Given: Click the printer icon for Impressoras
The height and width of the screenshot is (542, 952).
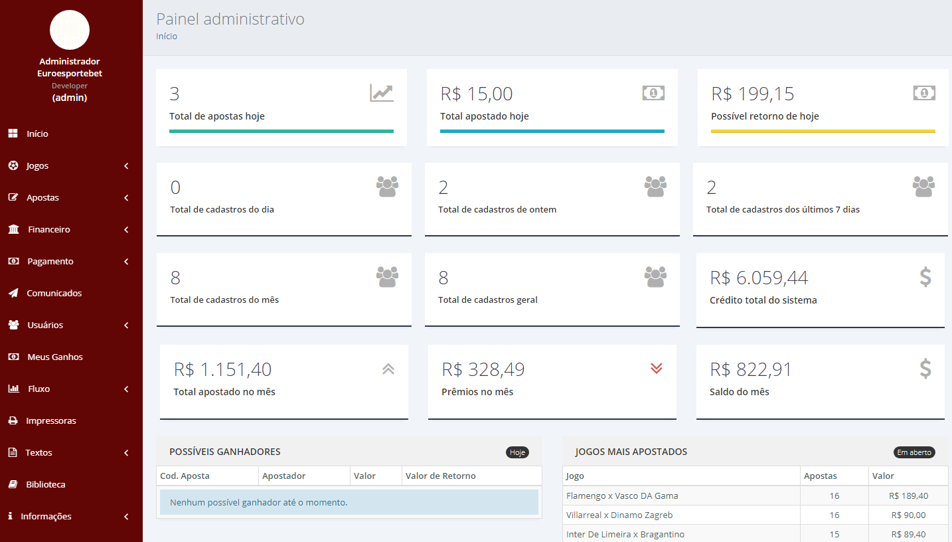Looking at the screenshot, I should pos(13,420).
